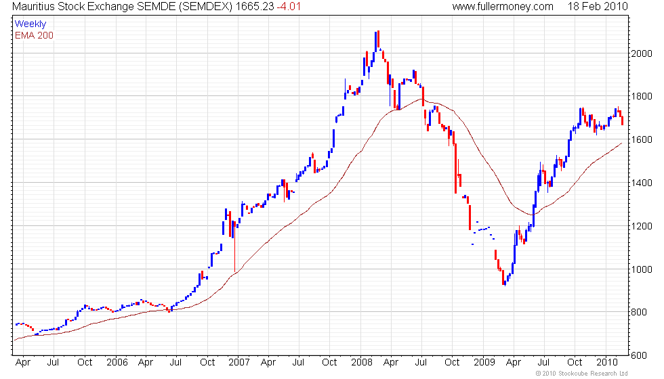Click the 1400 y-axis label
The height and width of the screenshot is (379, 664).
tap(642, 183)
